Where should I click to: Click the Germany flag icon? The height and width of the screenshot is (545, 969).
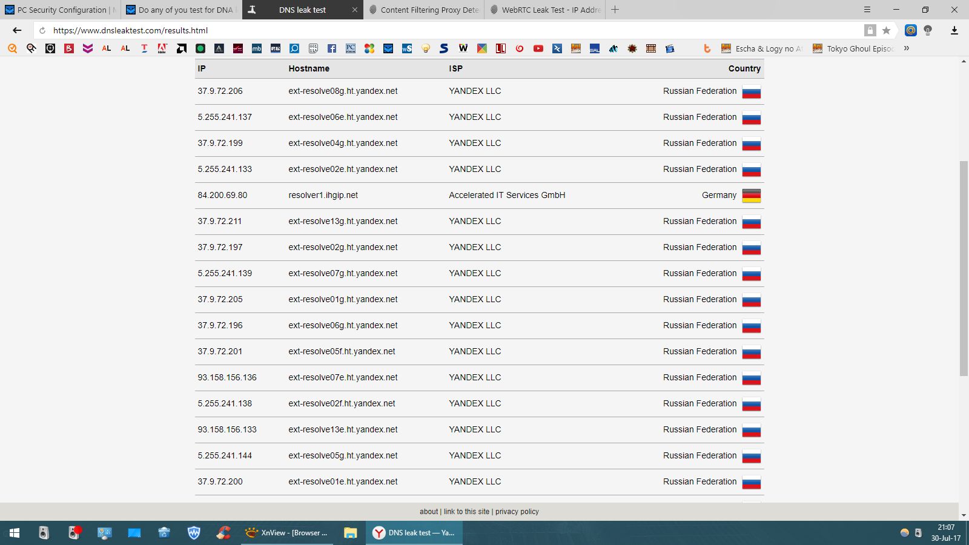click(x=752, y=196)
